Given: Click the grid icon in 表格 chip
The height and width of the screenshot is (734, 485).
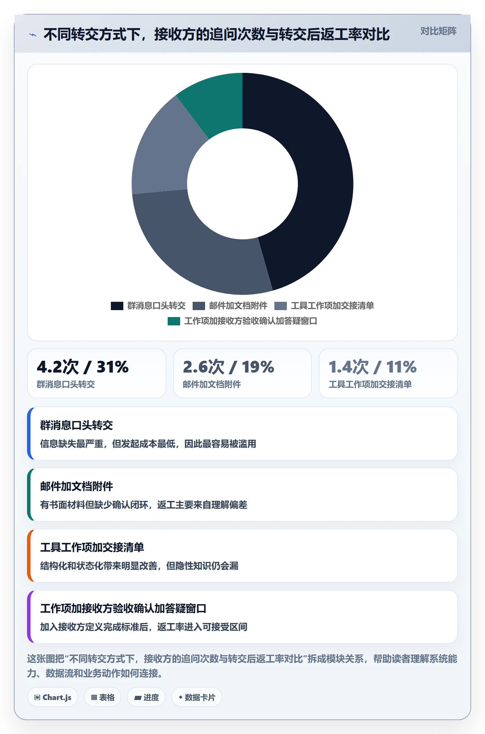Looking at the screenshot, I should [x=94, y=698].
